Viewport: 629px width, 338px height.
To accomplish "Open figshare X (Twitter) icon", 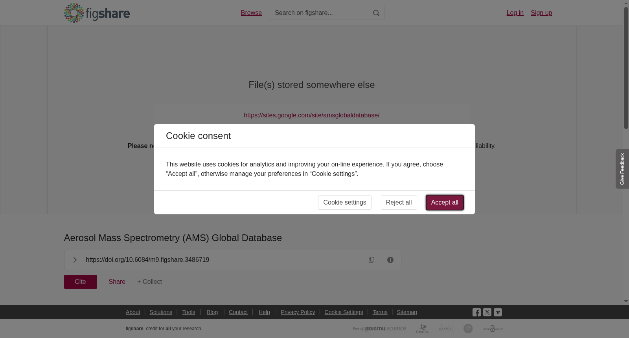I will click(487, 312).
